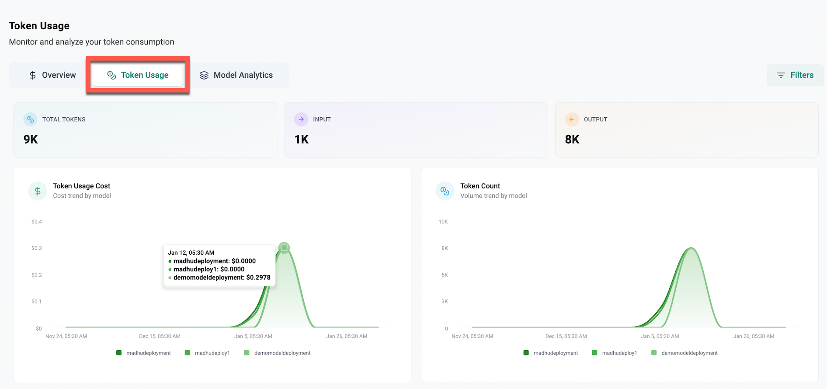Click the filter lines icon

click(x=781, y=75)
